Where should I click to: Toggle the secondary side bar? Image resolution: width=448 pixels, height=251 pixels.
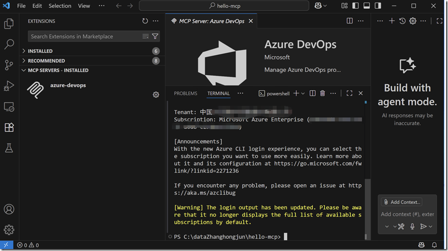click(x=378, y=6)
